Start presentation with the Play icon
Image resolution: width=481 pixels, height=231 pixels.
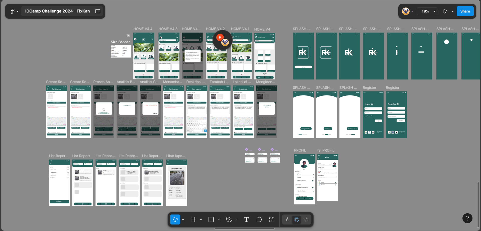[x=445, y=11]
